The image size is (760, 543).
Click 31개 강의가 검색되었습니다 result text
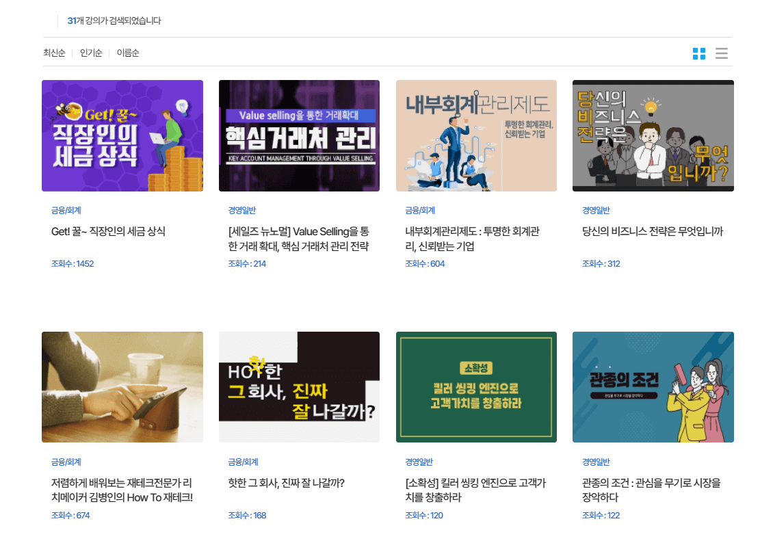point(114,21)
